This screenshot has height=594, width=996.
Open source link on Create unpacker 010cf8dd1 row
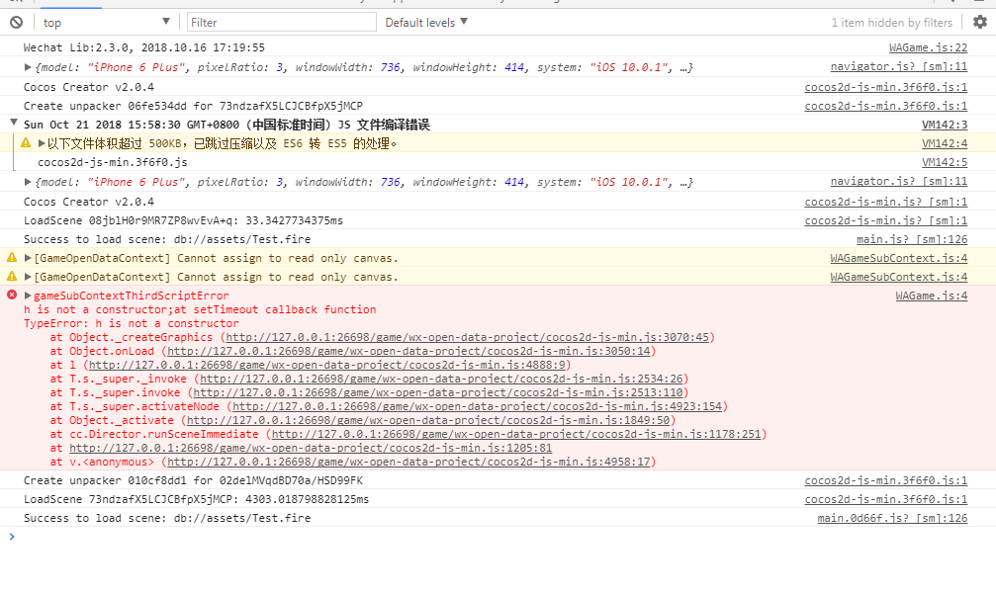(886, 481)
